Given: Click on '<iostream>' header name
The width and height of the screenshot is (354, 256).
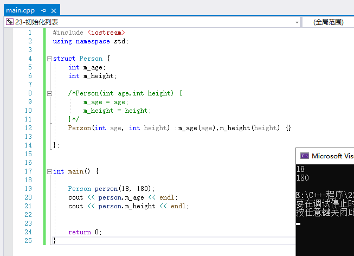Looking at the screenshot, I should (106, 33).
